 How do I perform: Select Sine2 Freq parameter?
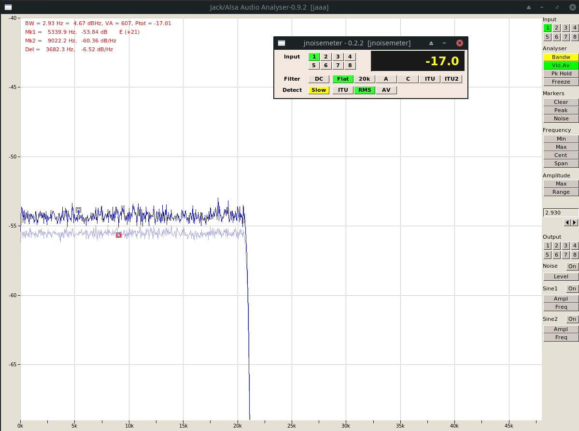[x=561, y=338]
